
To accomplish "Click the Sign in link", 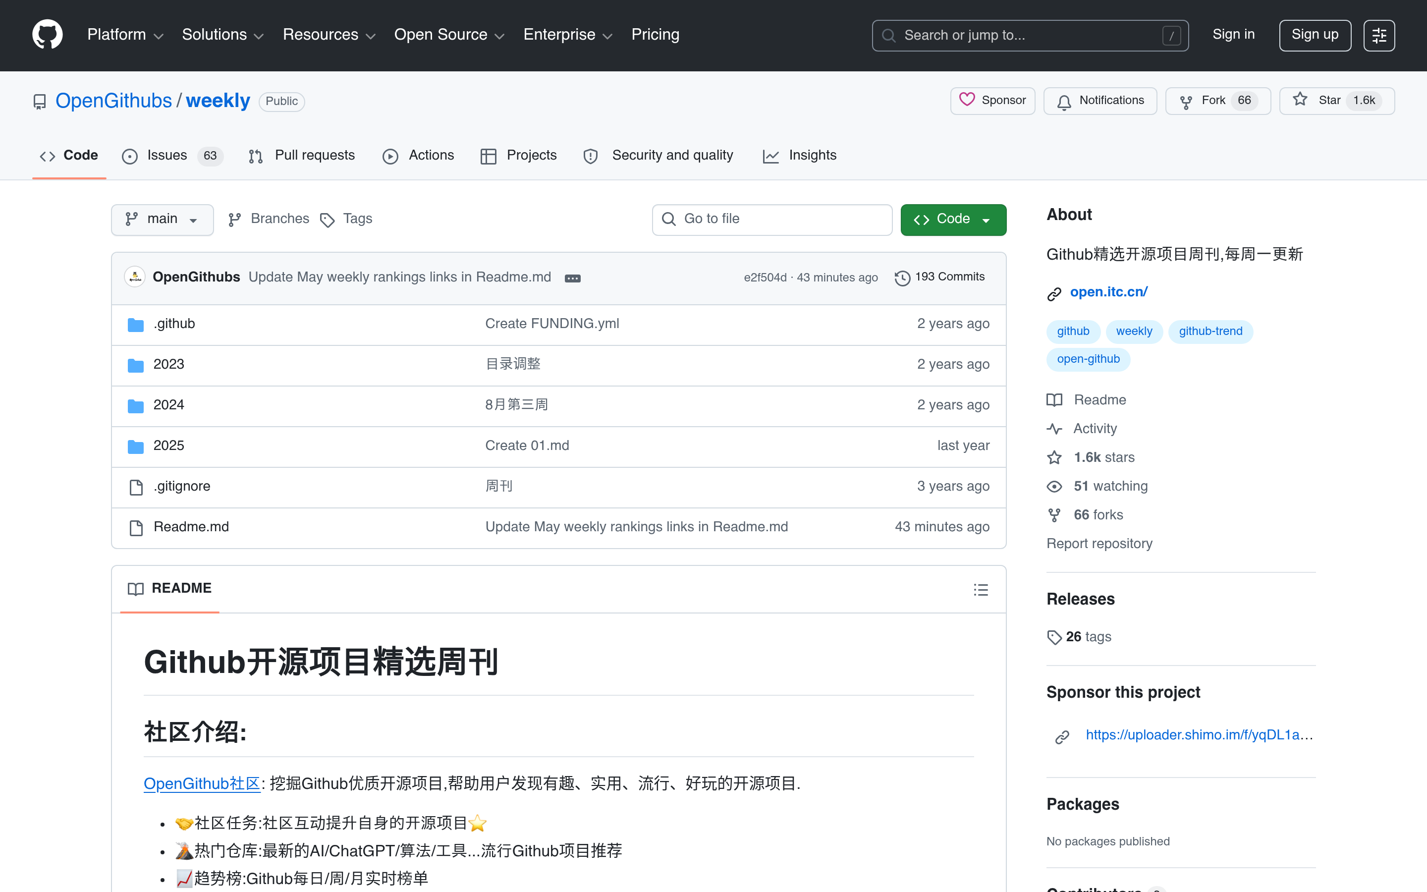I will (1233, 35).
